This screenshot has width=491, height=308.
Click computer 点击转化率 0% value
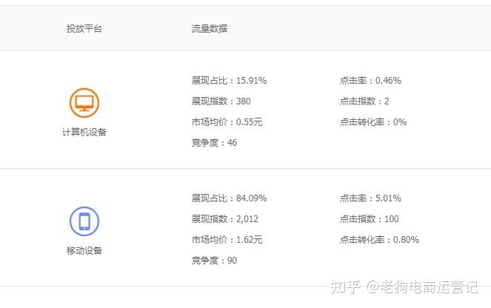[x=399, y=122]
